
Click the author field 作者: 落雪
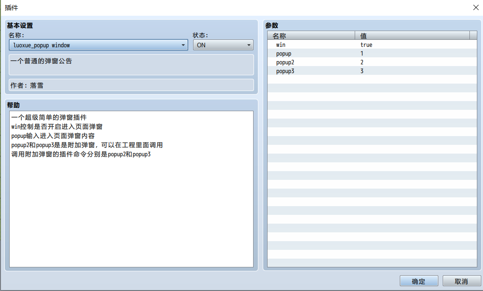pyautogui.click(x=131, y=85)
